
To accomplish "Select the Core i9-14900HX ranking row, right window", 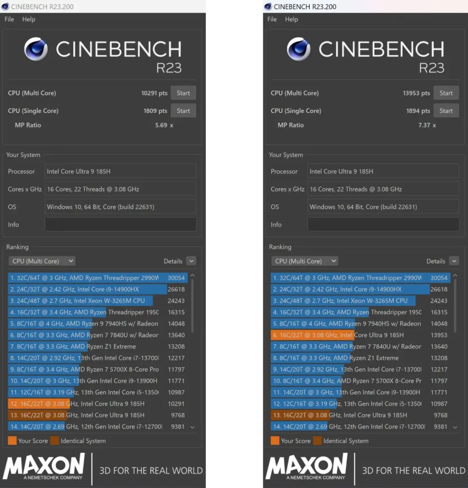I will (361, 289).
